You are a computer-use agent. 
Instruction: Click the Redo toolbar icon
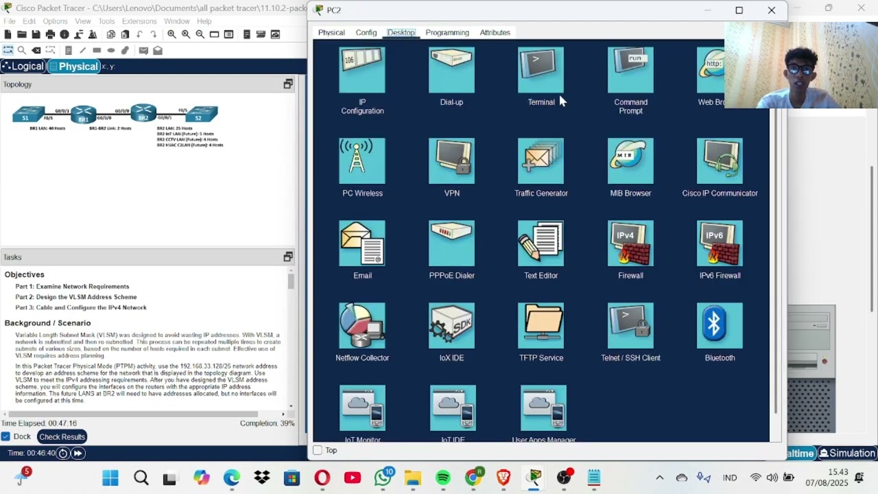point(153,34)
